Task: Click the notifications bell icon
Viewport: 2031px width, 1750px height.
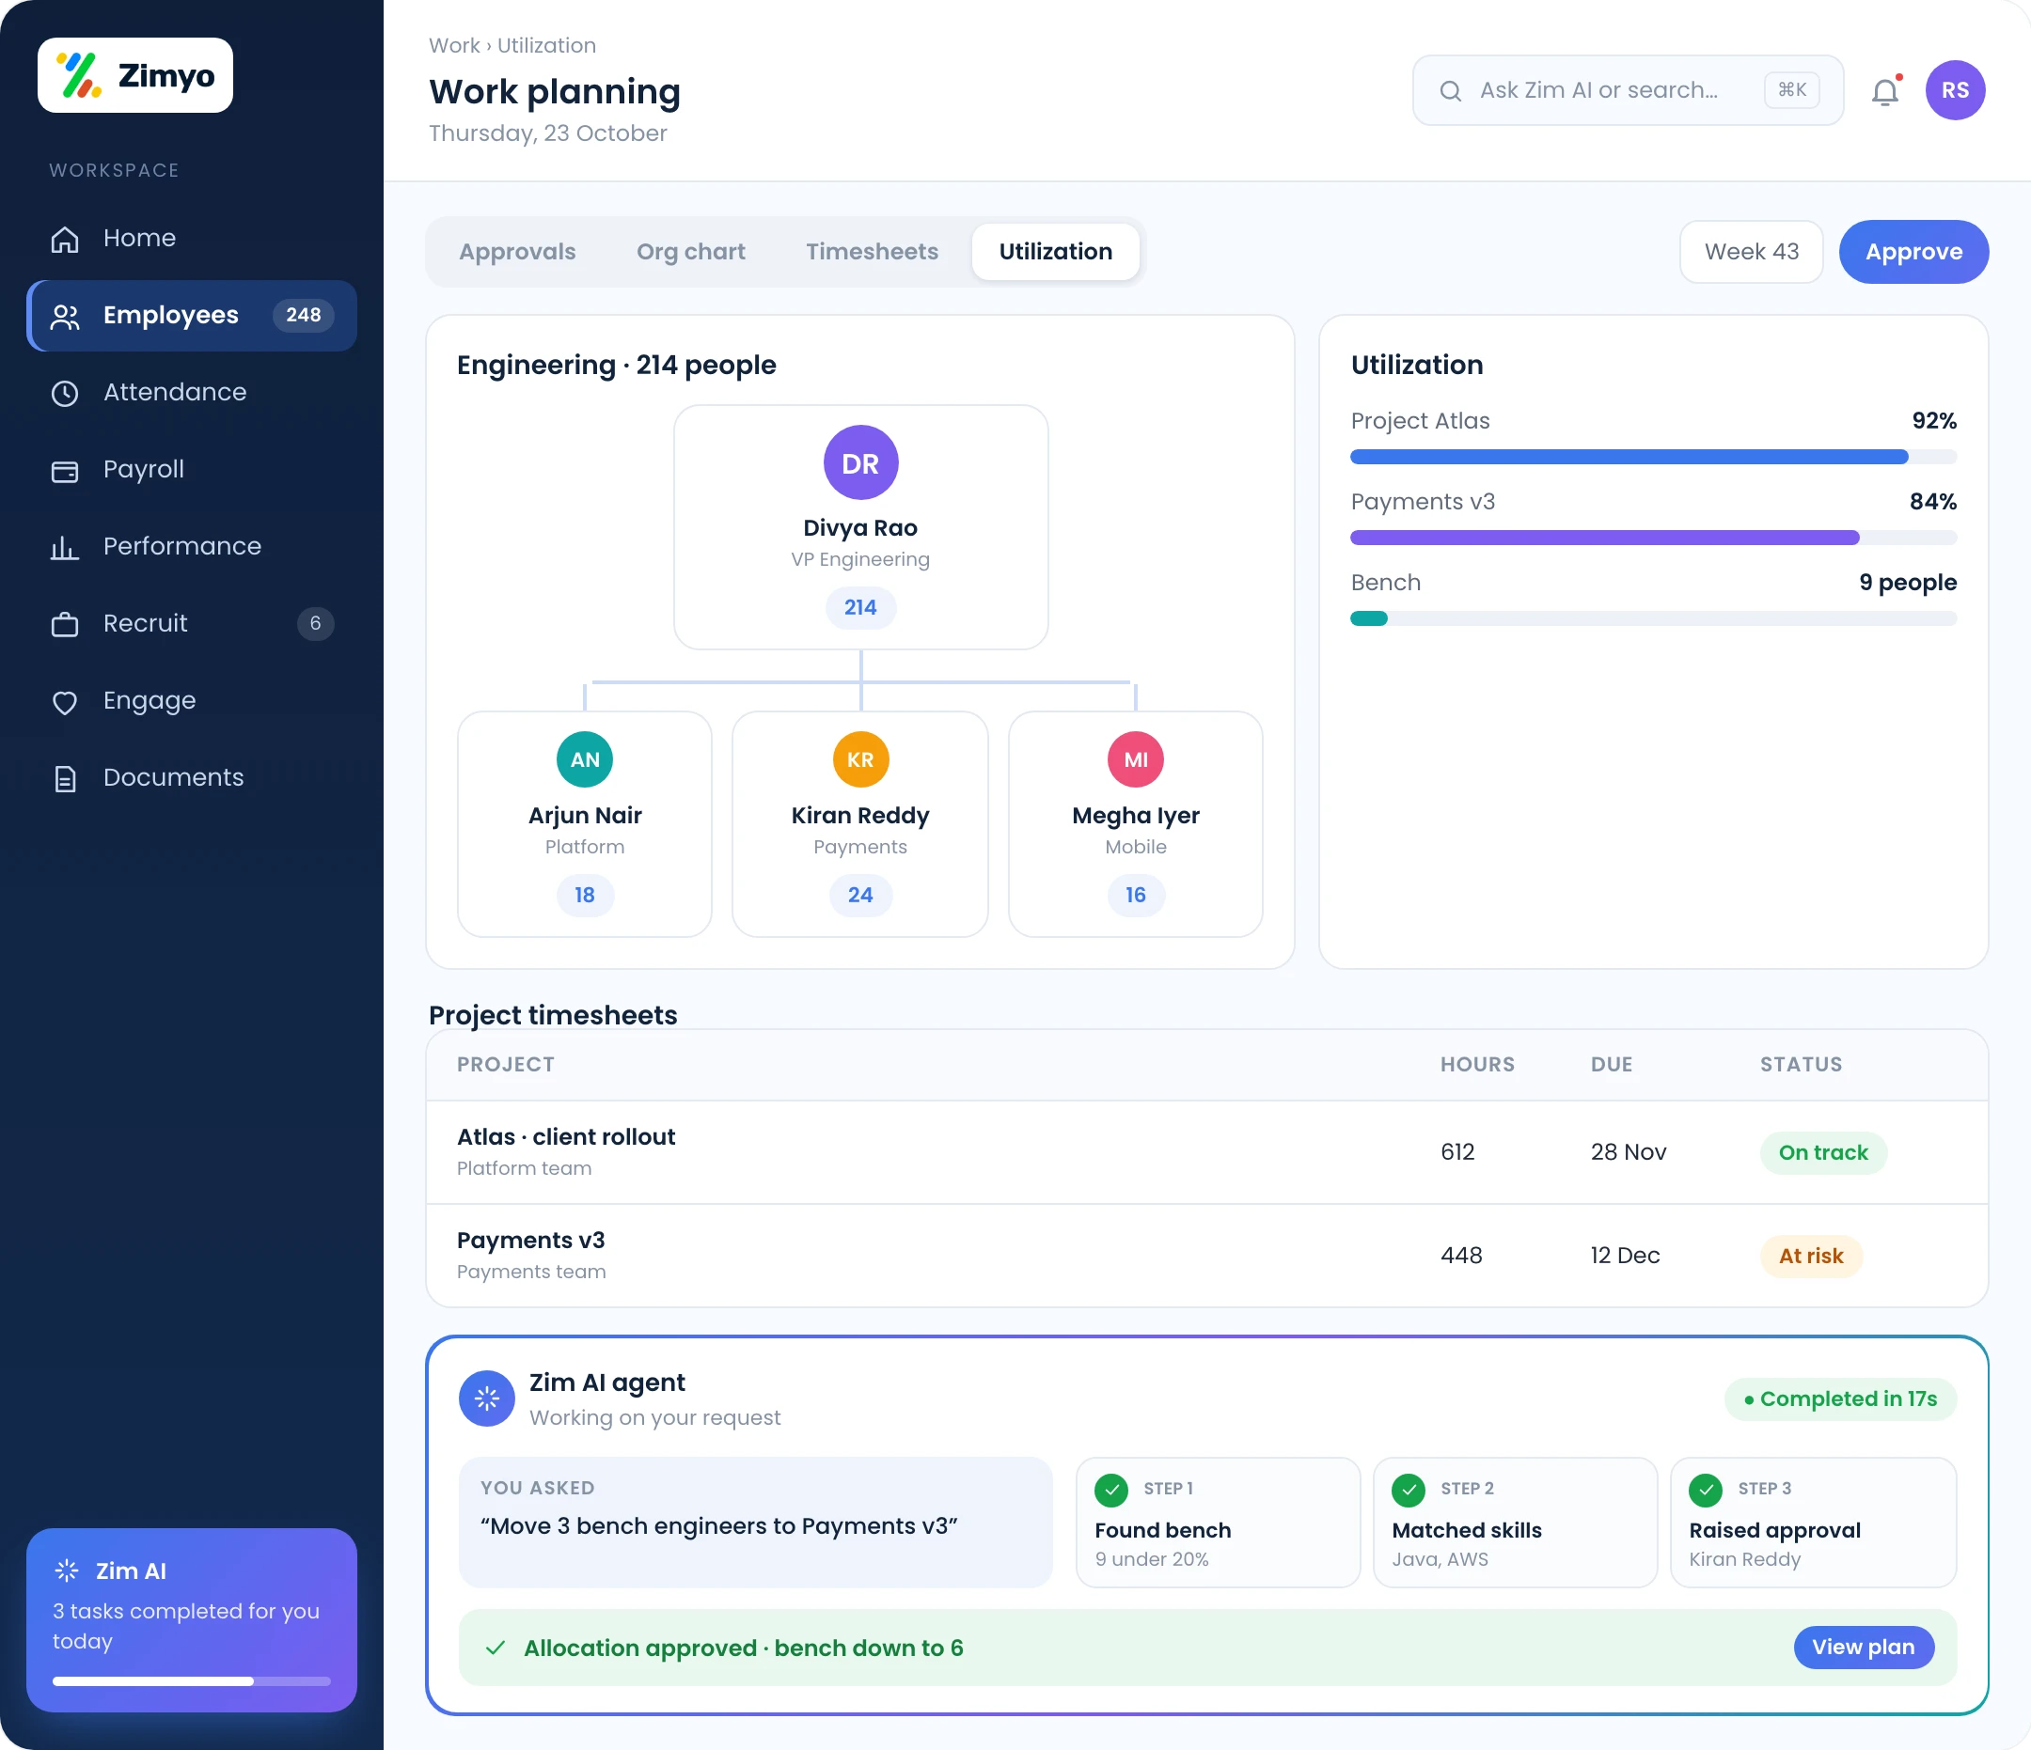Action: click(x=1885, y=91)
